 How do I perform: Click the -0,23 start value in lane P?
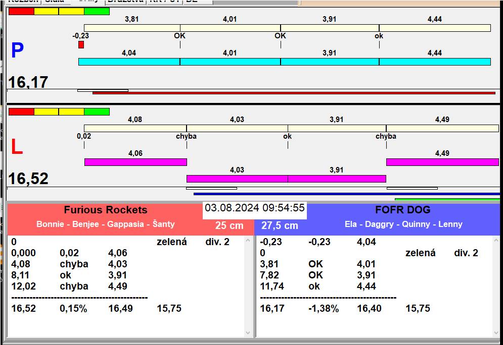click(80, 36)
